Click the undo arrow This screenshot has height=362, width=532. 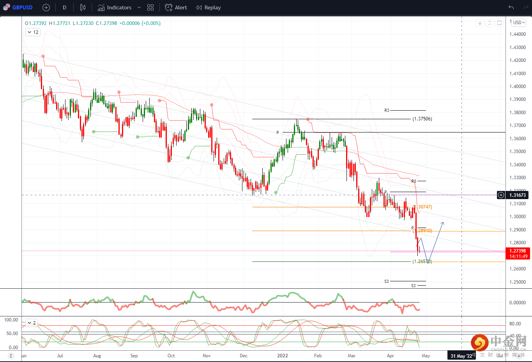511,7
